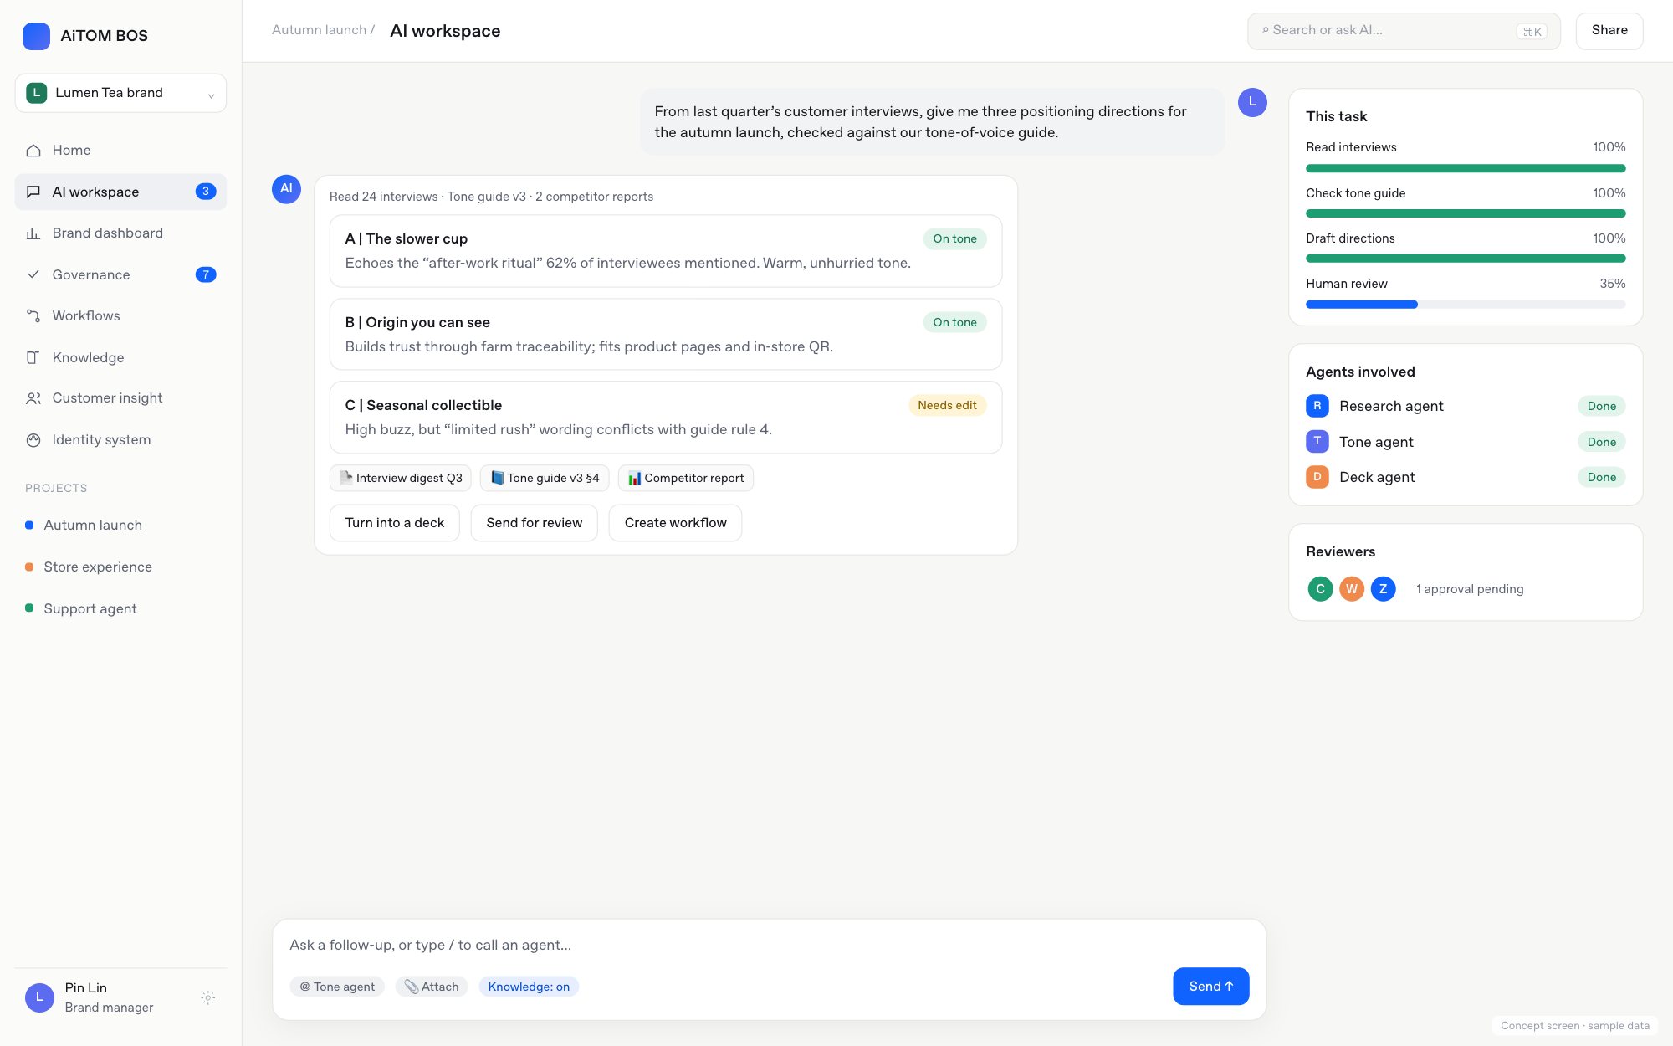Open settings via gear icon beside Pin Lin
Viewport: 1673px width, 1046px height.
click(x=208, y=997)
